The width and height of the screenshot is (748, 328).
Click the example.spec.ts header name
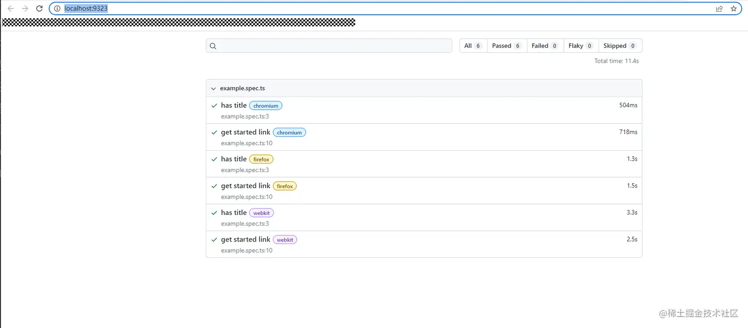(242, 88)
